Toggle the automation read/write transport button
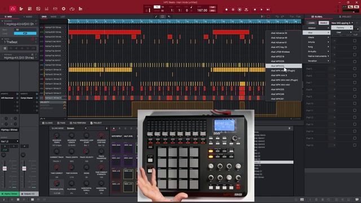This screenshot has height=203, width=361. (240, 10)
